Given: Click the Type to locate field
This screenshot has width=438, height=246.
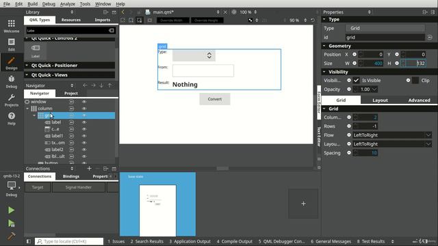Looking at the screenshot, I should pos(69,241).
